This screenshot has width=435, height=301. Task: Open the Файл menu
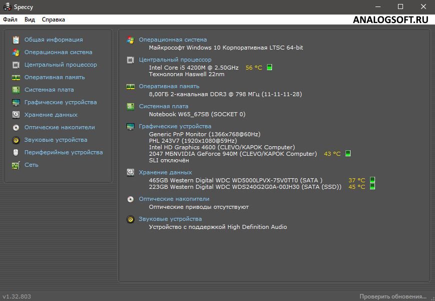tap(10, 19)
